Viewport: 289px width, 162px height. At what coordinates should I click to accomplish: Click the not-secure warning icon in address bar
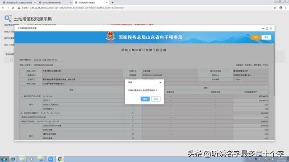19,8
